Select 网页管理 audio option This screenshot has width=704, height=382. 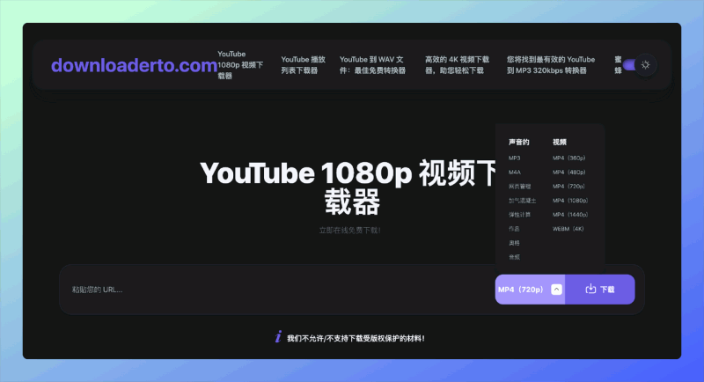pos(519,187)
